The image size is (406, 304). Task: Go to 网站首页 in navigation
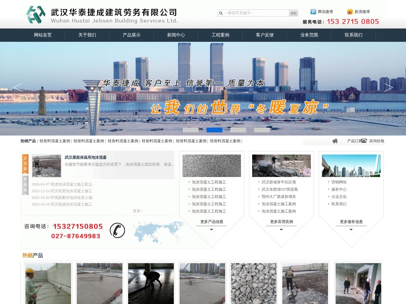pyautogui.click(x=43, y=35)
